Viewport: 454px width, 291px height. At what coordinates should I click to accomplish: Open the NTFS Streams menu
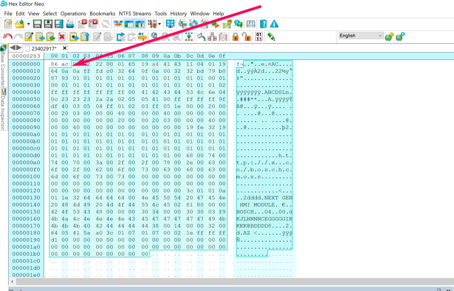[135, 14]
